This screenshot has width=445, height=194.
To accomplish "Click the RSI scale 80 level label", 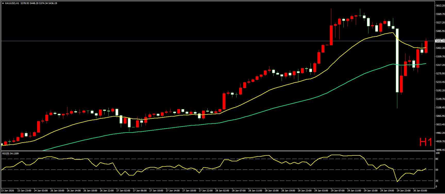I will click(437, 159).
